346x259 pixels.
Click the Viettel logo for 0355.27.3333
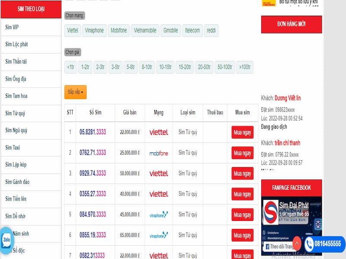coord(159,194)
